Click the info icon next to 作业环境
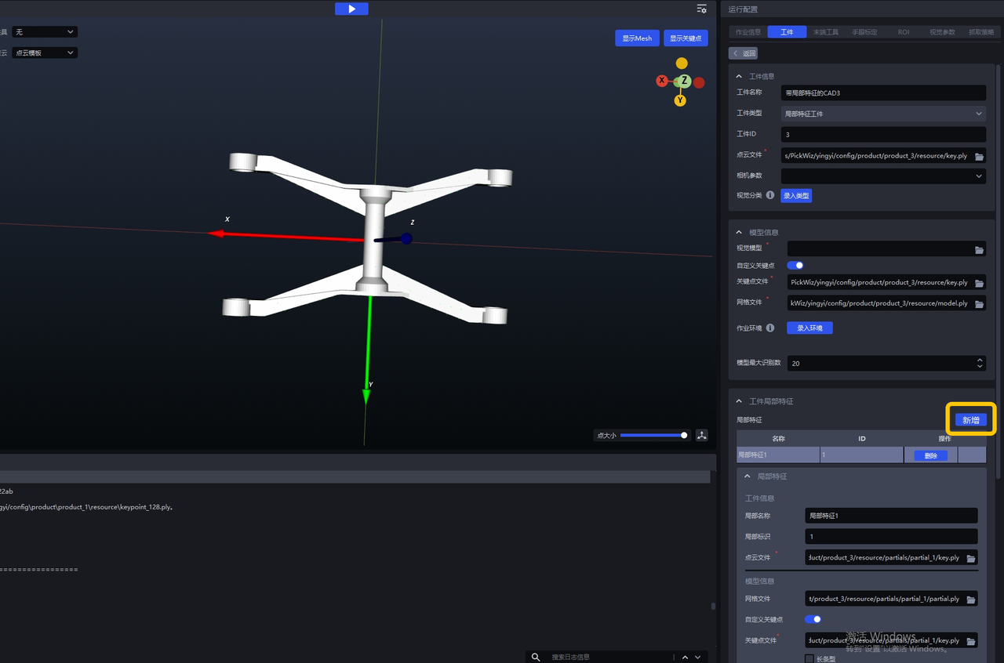This screenshot has height=663, width=1004. tap(769, 328)
